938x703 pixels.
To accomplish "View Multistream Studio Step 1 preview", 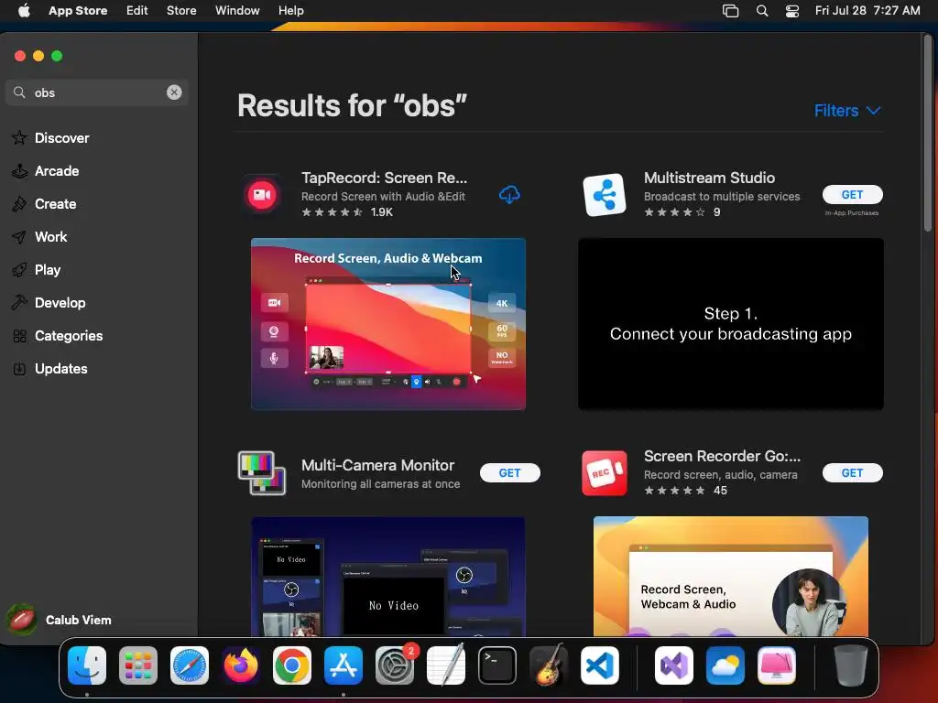I will pos(730,324).
